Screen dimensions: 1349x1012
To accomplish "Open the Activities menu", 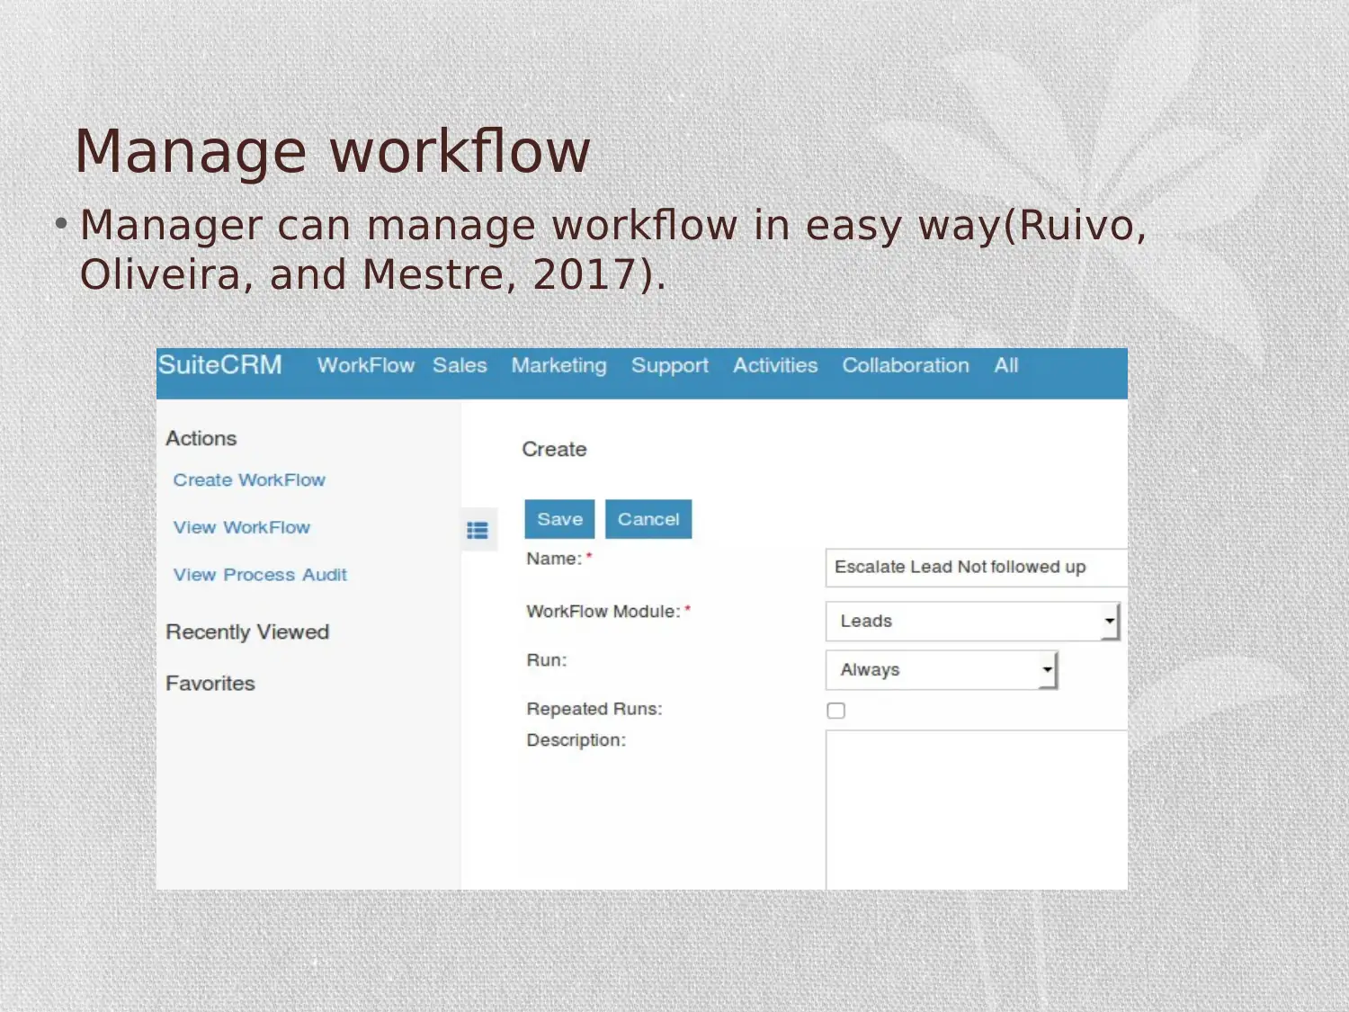I will pos(775,365).
